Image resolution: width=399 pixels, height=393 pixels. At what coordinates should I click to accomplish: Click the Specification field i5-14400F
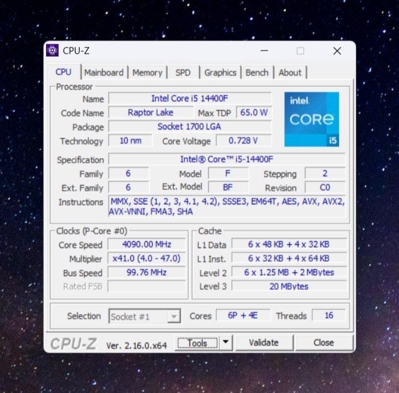pos(227,159)
